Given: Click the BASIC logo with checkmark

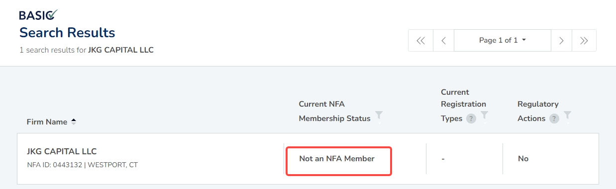Looking at the screenshot, I should (38, 14).
